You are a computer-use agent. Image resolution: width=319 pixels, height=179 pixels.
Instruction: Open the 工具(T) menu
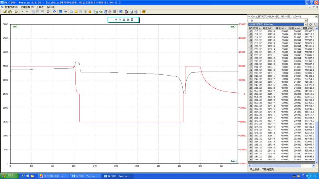point(40,7)
